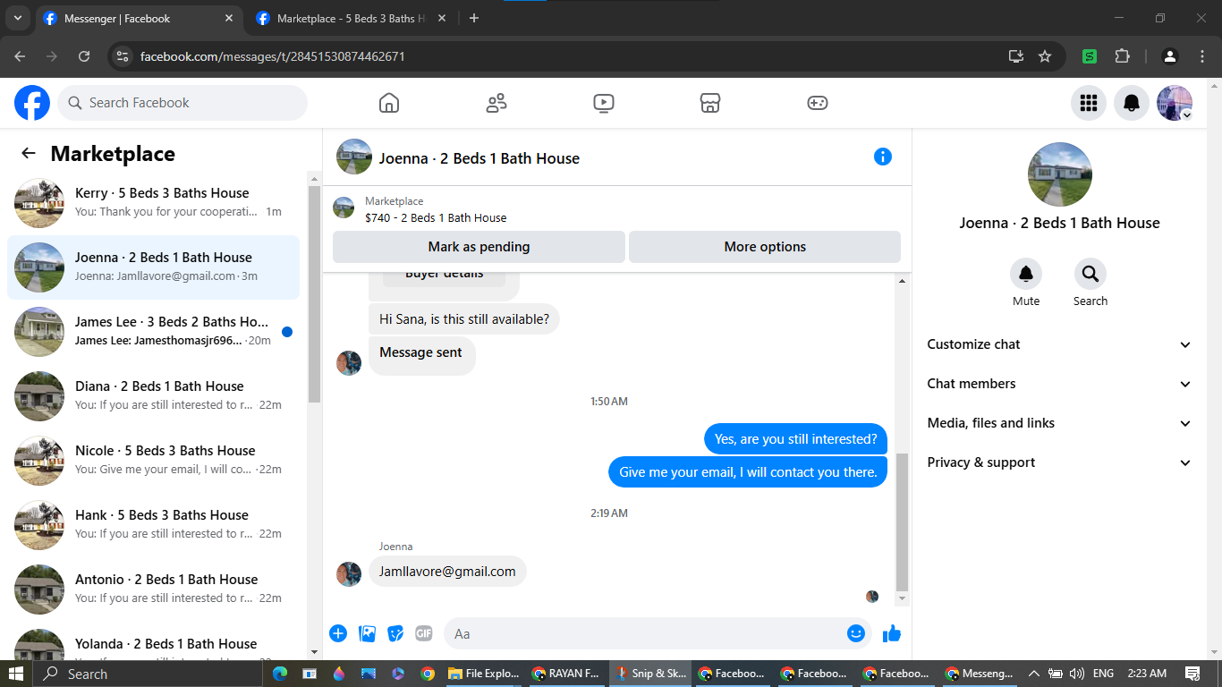Switch to Marketplace 5 Beds 3 Baths tab
Screen dimensions: 1222x687
352,19
